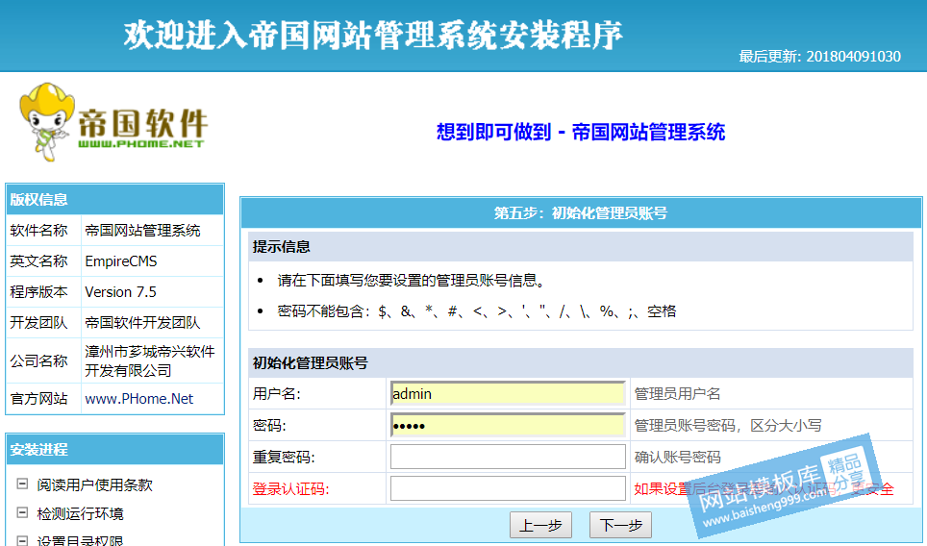Image resolution: width=927 pixels, height=546 pixels.
Task: Click the 安装进程 panel header
Action: pos(114,450)
